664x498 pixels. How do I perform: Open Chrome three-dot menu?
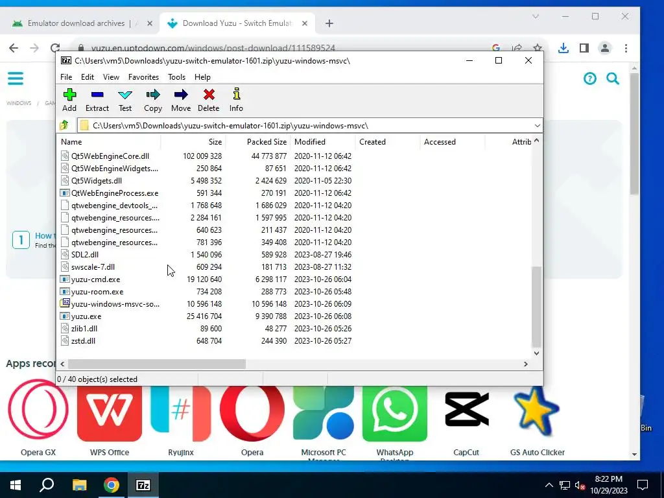tap(626, 48)
